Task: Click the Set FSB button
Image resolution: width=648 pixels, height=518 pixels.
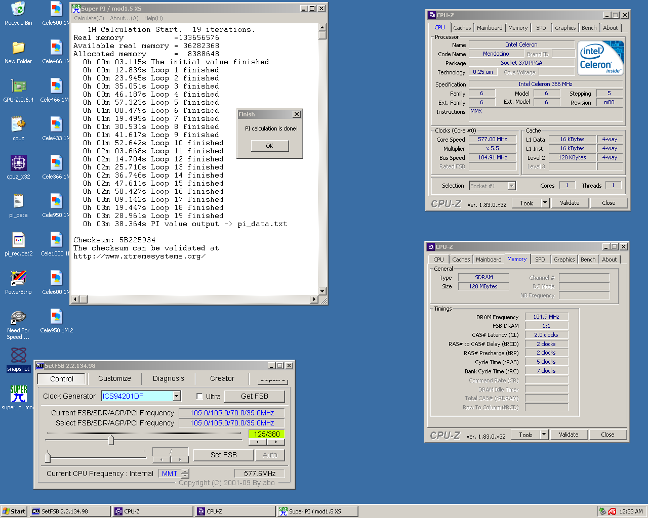Action: coord(224,455)
